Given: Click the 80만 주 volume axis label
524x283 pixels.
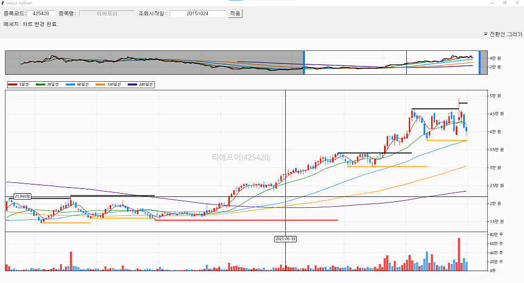Looking at the screenshot, I should point(496,235).
